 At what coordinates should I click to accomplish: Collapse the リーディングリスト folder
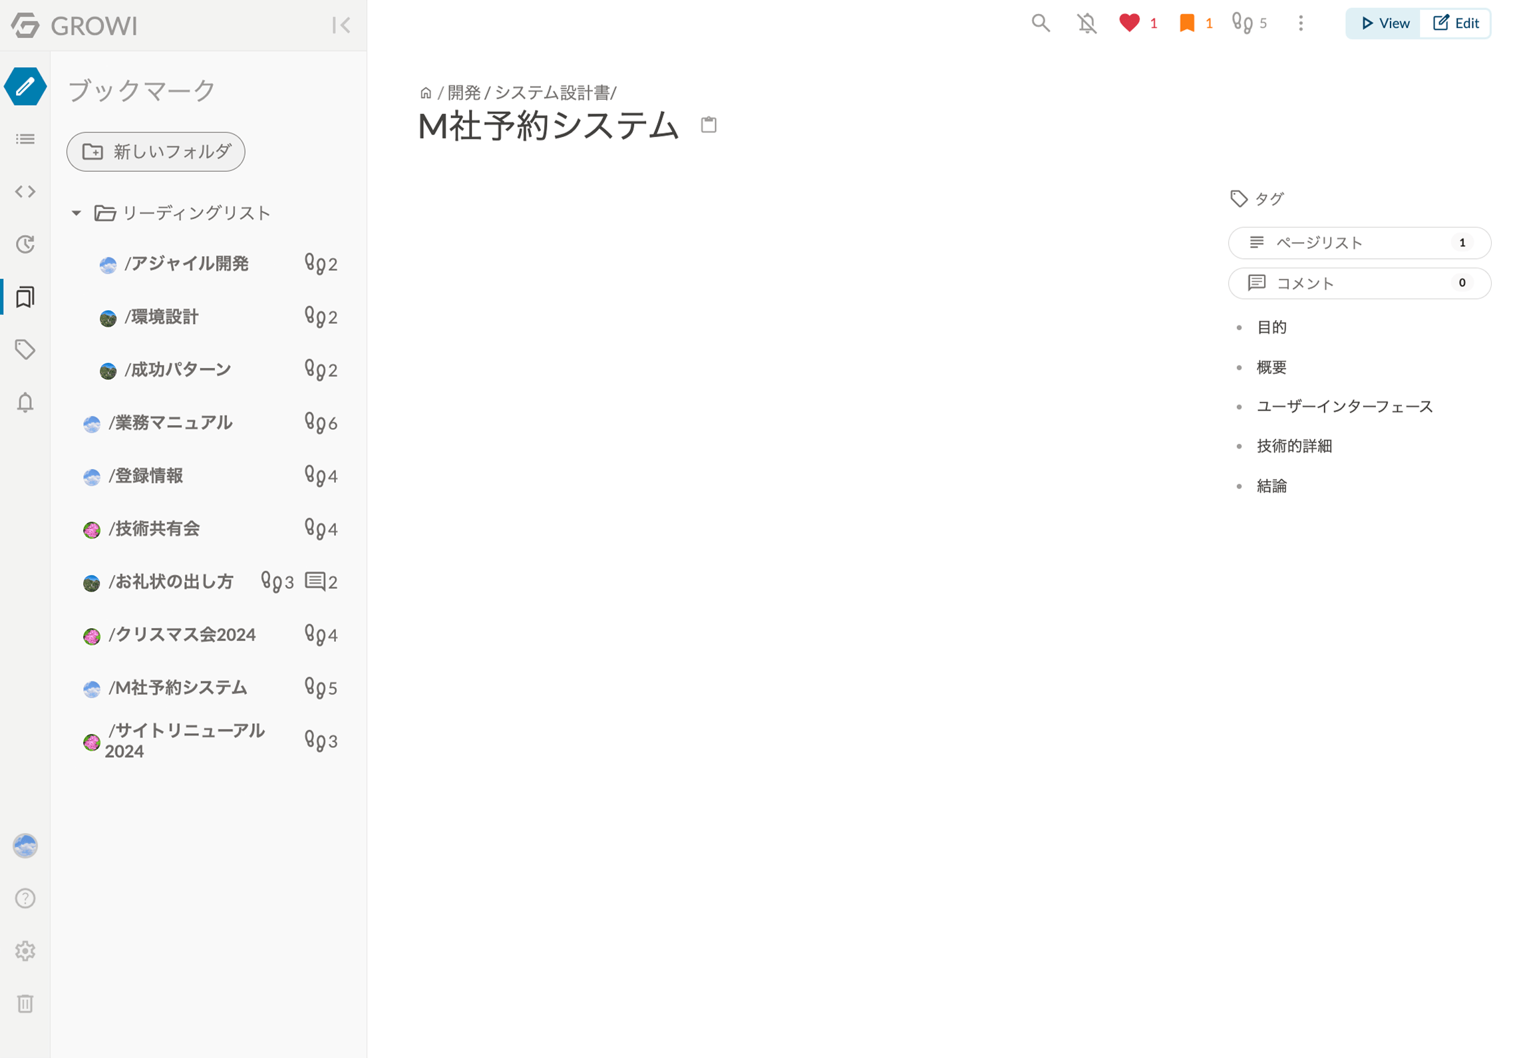77,213
